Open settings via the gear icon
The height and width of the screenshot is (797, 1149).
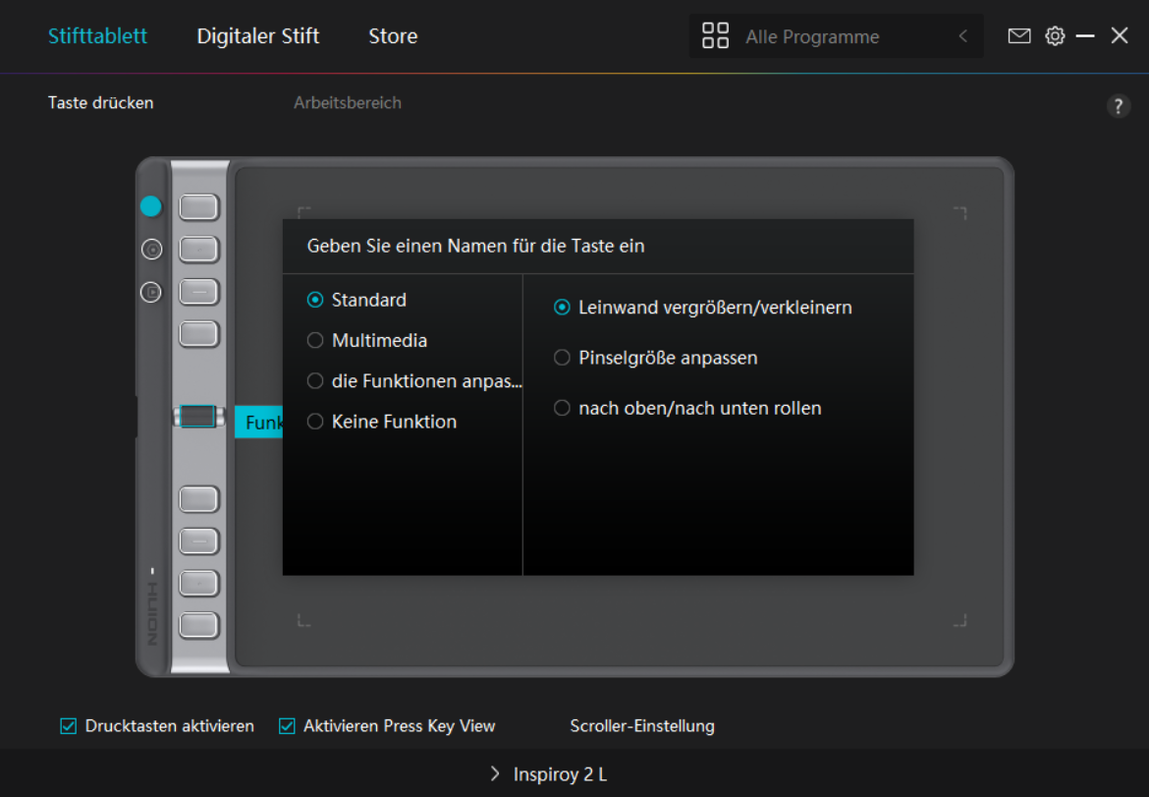click(x=1055, y=36)
